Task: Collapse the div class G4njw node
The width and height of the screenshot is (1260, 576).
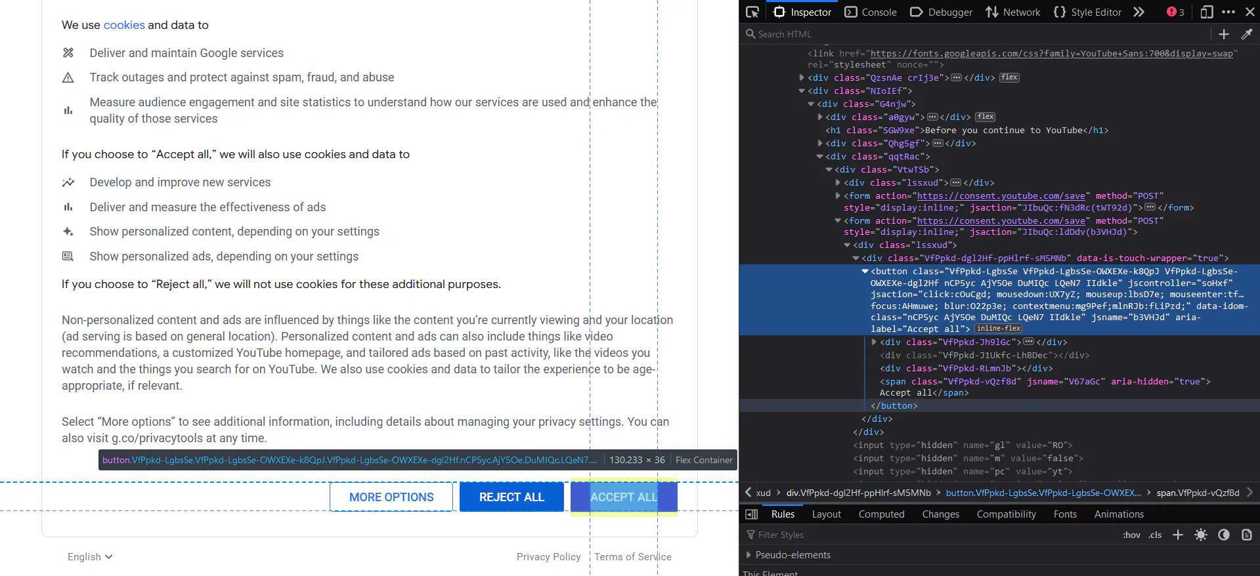Action: pyautogui.click(x=811, y=104)
